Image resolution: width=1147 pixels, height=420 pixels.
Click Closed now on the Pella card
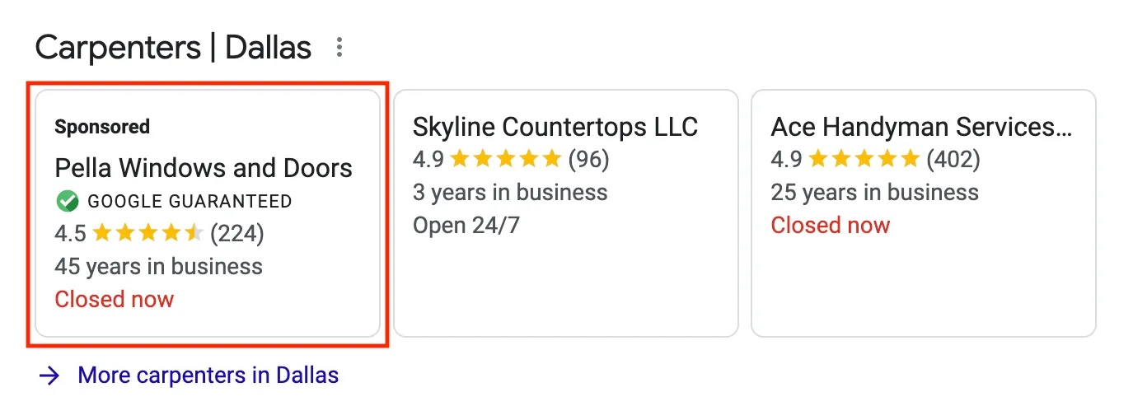pyautogui.click(x=115, y=299)
